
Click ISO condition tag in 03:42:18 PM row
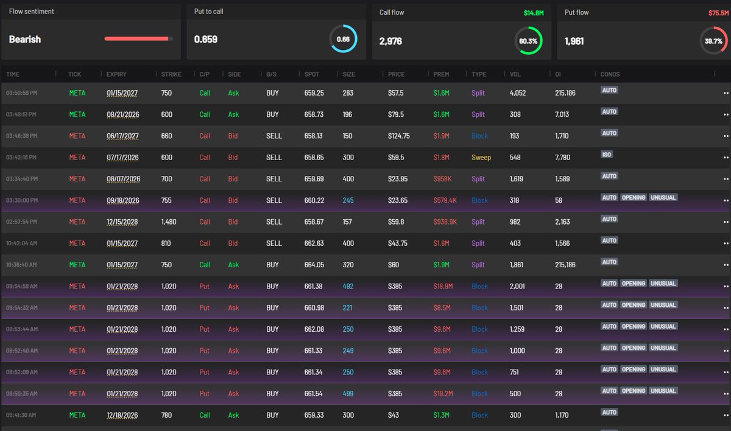pos(607,155)
